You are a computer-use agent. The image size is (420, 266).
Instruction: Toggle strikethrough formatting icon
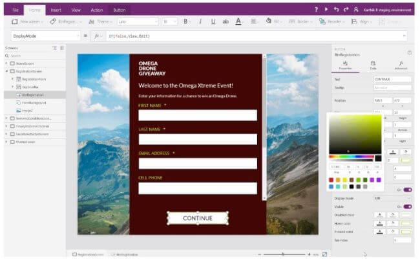point(226,21)
